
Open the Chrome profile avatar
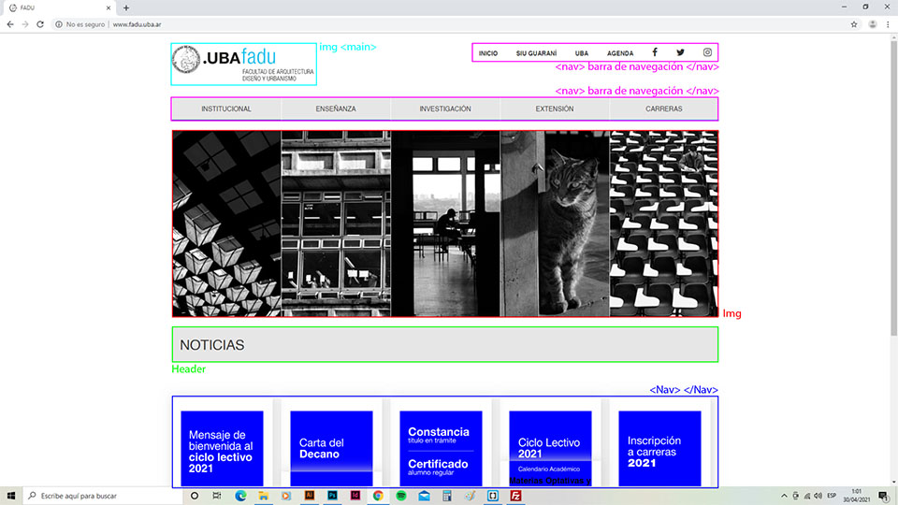click(x=870, y=24)
